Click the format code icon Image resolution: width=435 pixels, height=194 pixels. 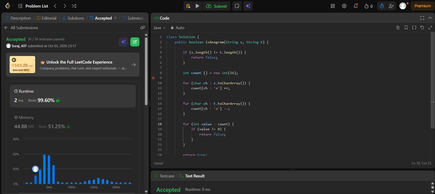coord(398,27)
